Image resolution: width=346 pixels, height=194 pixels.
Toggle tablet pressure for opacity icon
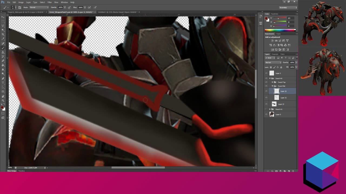(69, 8)
